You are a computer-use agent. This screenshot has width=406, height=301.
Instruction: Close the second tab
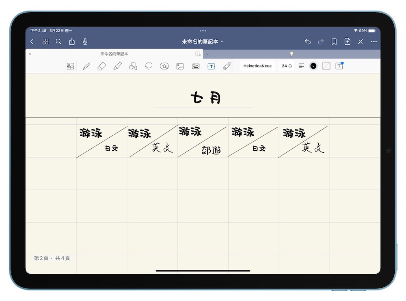click(207, 54)
